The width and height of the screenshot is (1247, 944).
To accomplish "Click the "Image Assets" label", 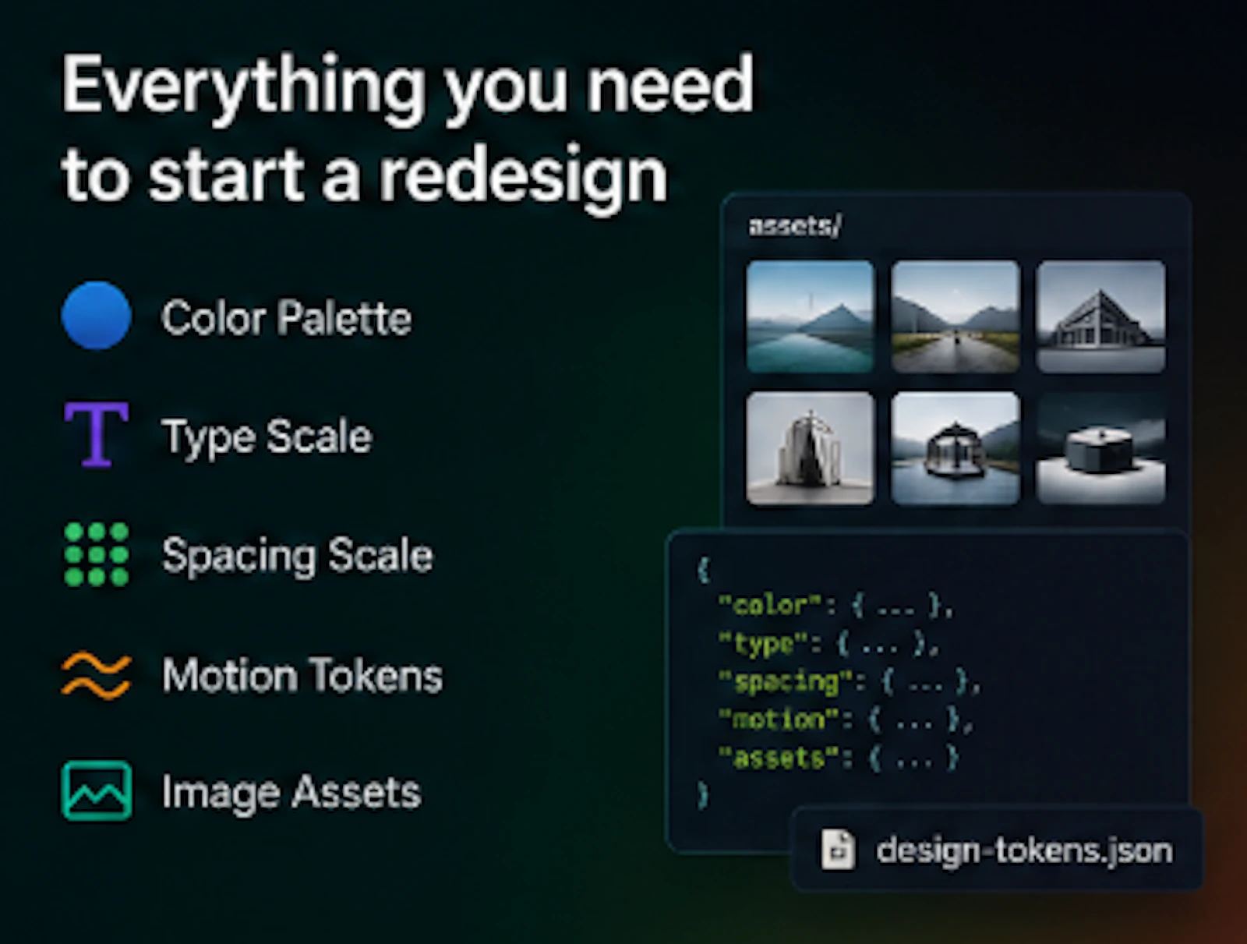I will click(x=291, y=793).
